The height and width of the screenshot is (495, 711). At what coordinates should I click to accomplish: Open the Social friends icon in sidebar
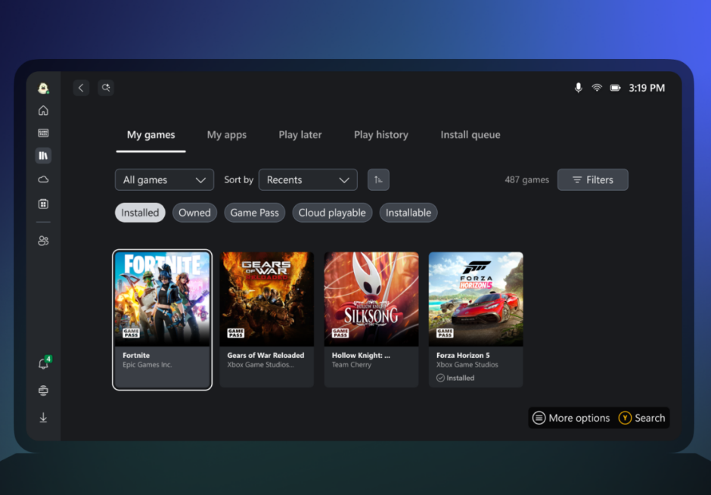tap(43, 241)
